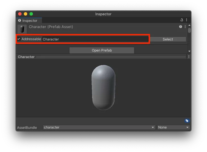207x152 pixels.
Task: Lock the Inspector with the padlock icon
Action: [x=181, y=20]
